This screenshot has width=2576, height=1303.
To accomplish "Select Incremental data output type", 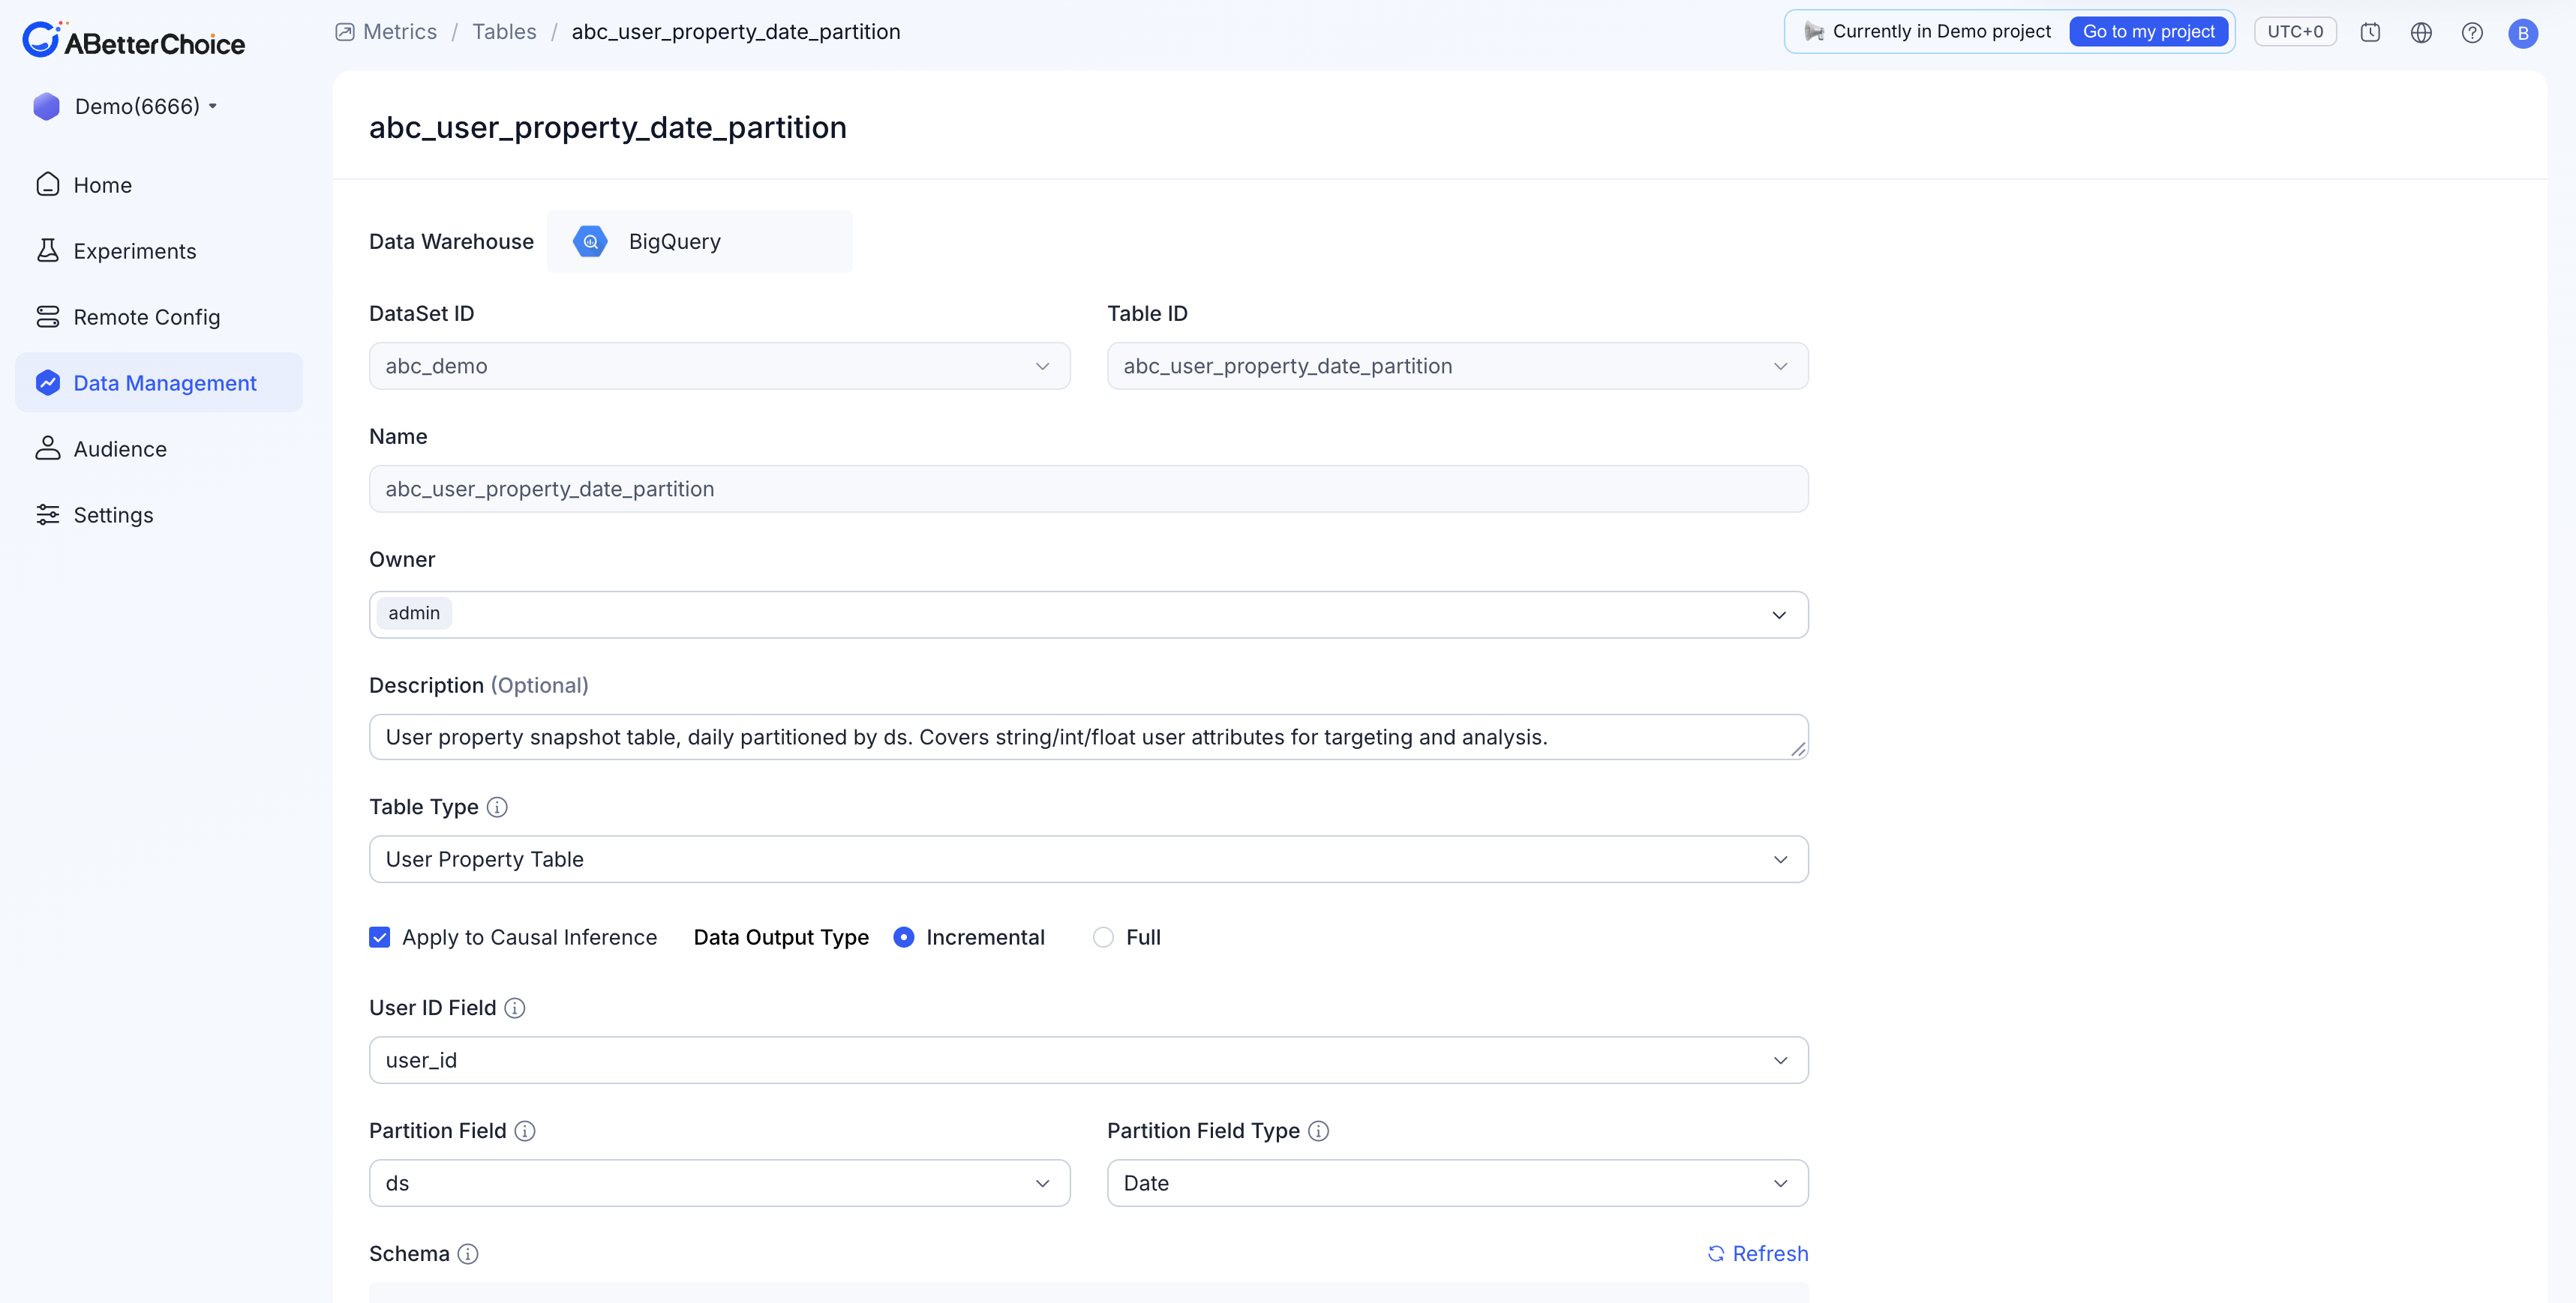I will point(903,937).
